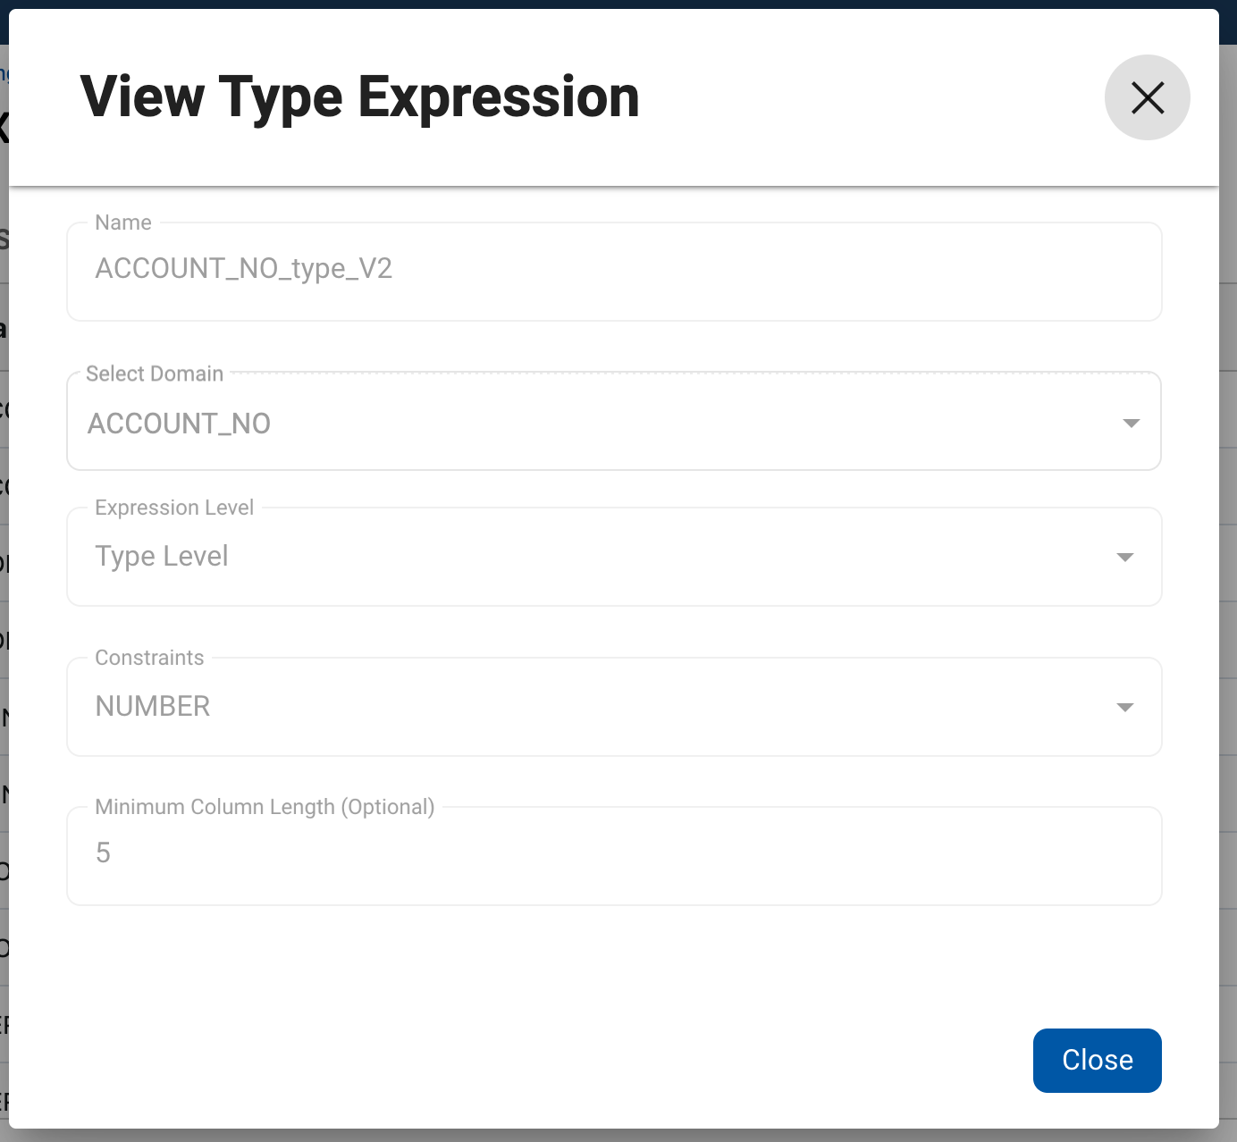This screenshot has height=1142, width=1237.
Task: Click the NUMBER constraint value
Action: coord(153,706)
